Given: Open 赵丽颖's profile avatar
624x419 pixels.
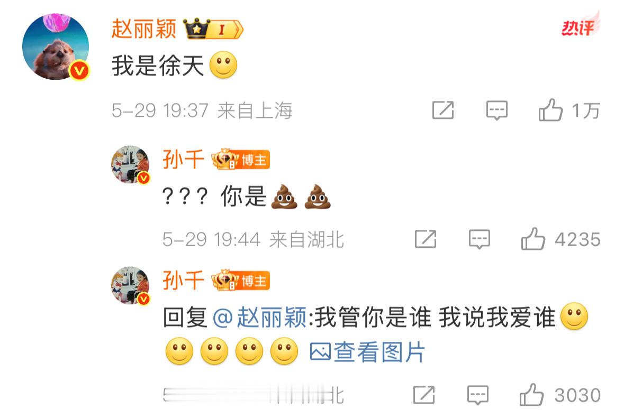Looking at the screenshot, I should [56, 46].
